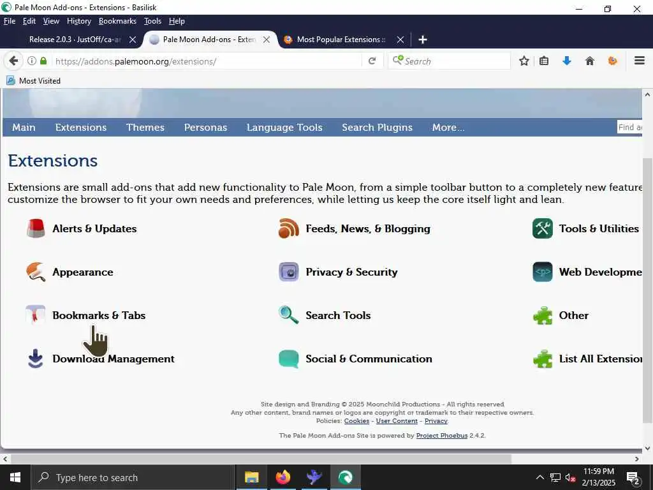
Task: Click the URL address field
Action: tap(206, 61)
